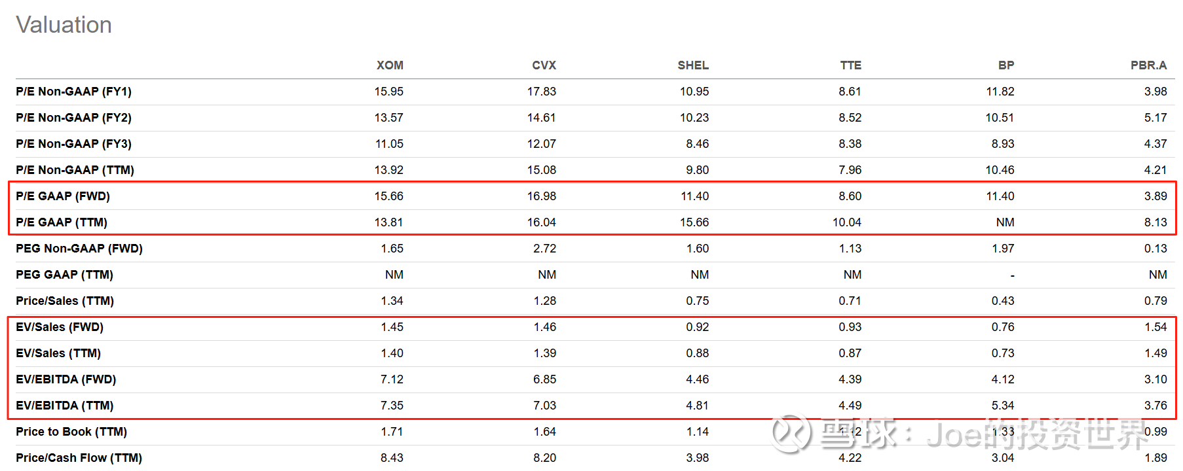Click BP dash value in PEG GAAP TTM row
1183x471 pixels.
coord(1012,275)
